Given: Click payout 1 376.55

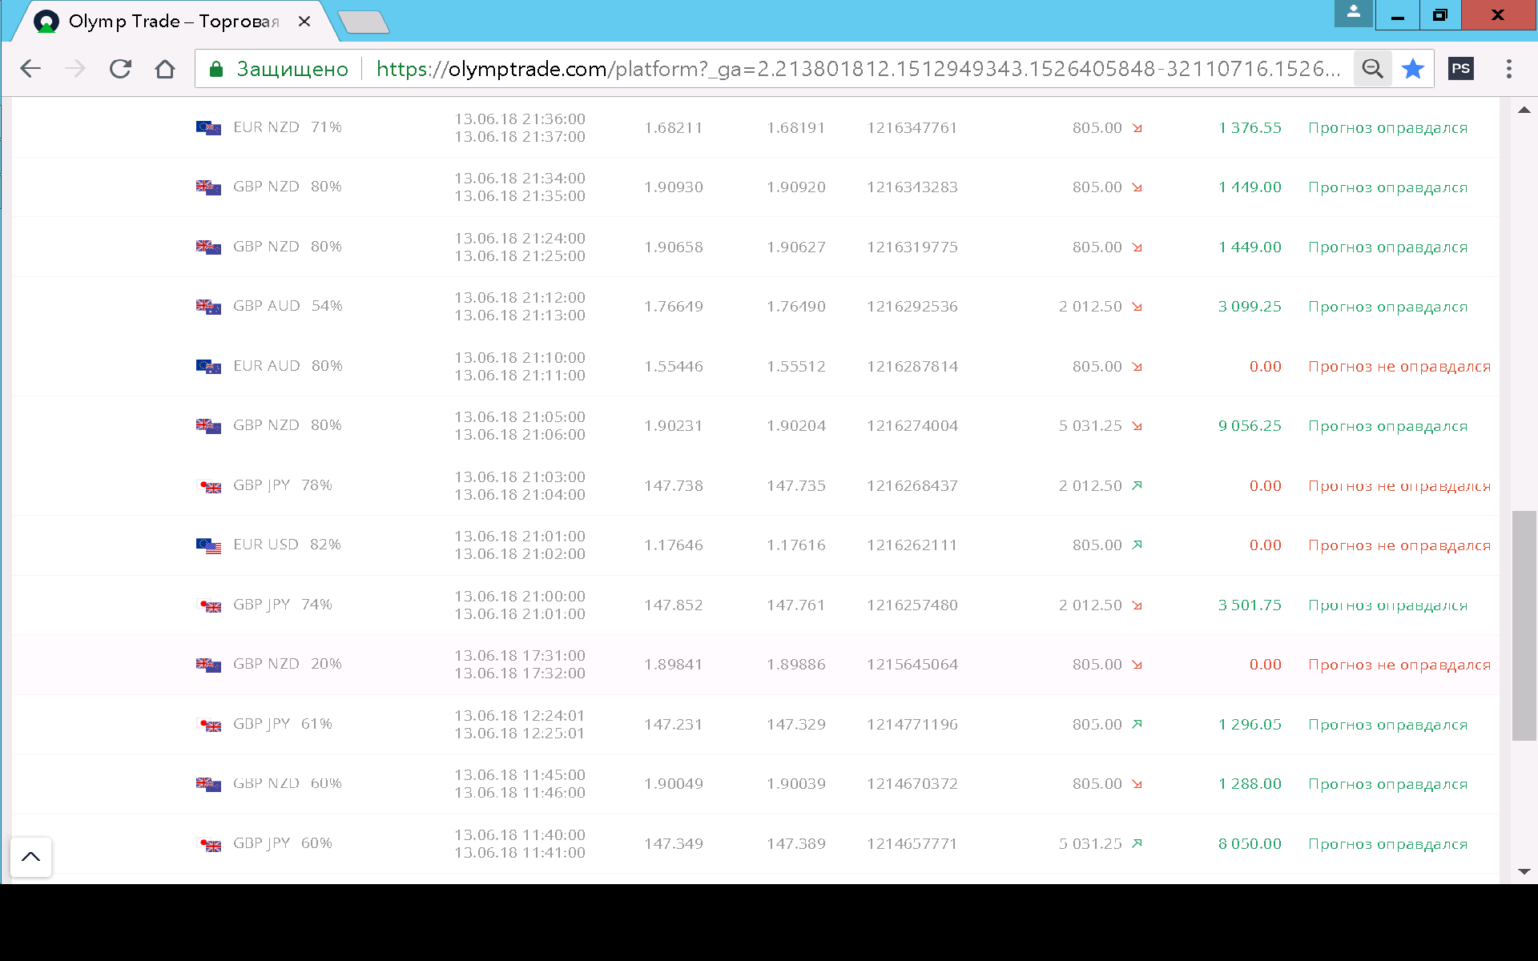Looking at the screenshot, I should 1250,127.
